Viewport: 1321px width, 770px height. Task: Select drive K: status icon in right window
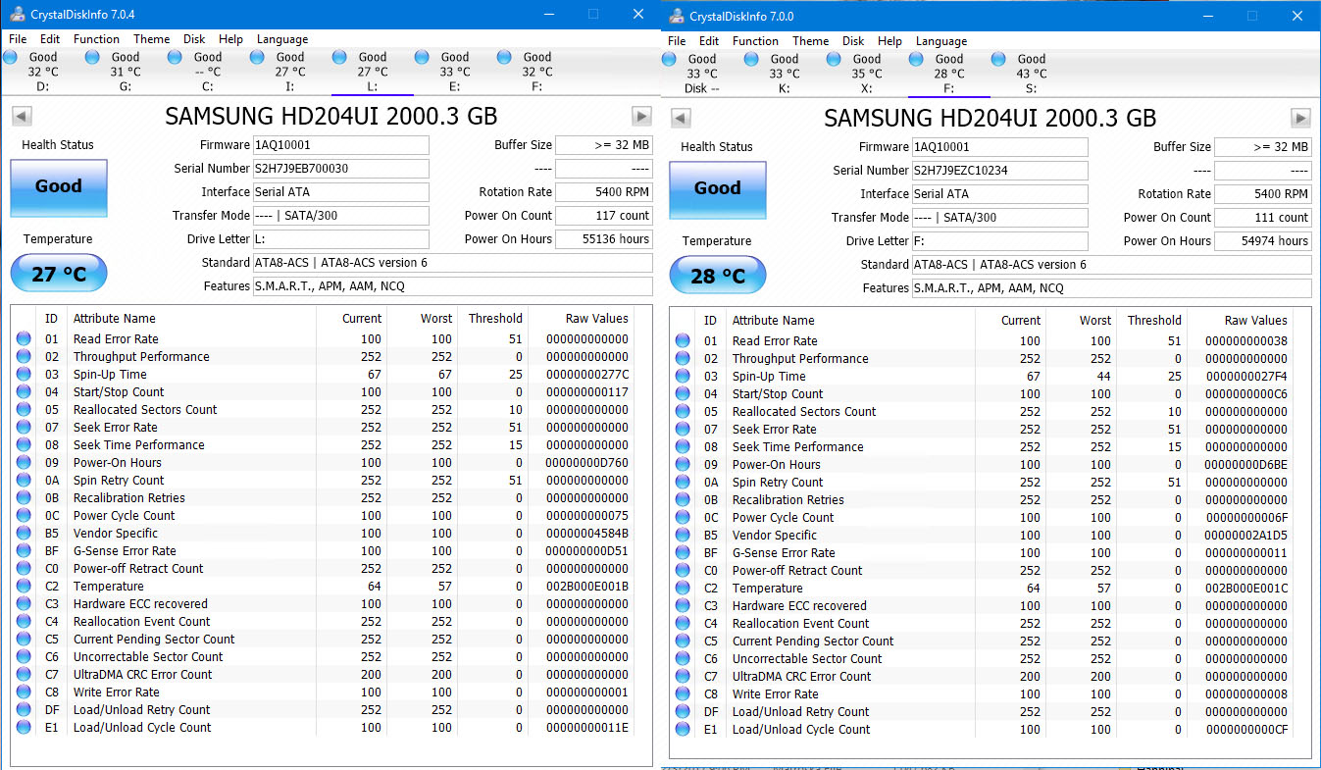(751, 60)
